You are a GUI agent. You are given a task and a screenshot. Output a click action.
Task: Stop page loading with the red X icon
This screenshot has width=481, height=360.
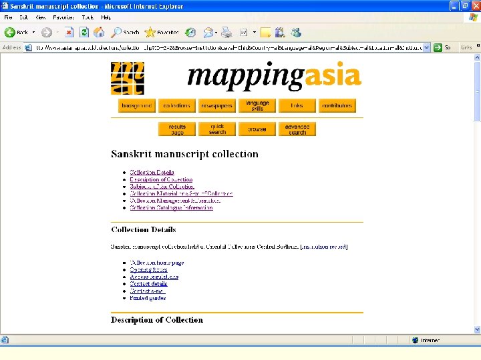click(69, 32)
